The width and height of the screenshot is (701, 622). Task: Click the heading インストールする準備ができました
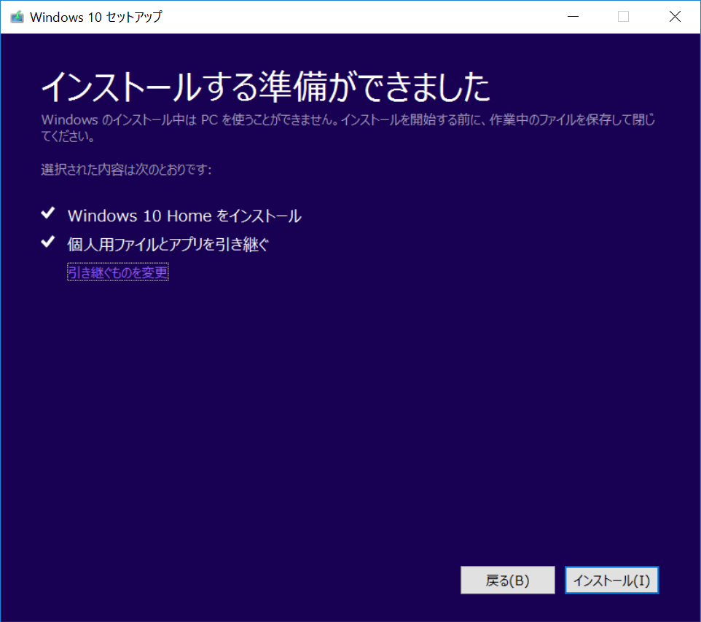click(265, 86)
